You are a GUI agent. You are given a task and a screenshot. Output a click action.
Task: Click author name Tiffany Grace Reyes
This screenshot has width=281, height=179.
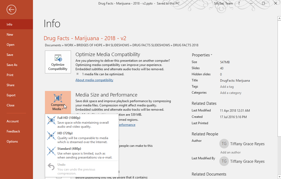click(x=247, y=144)
